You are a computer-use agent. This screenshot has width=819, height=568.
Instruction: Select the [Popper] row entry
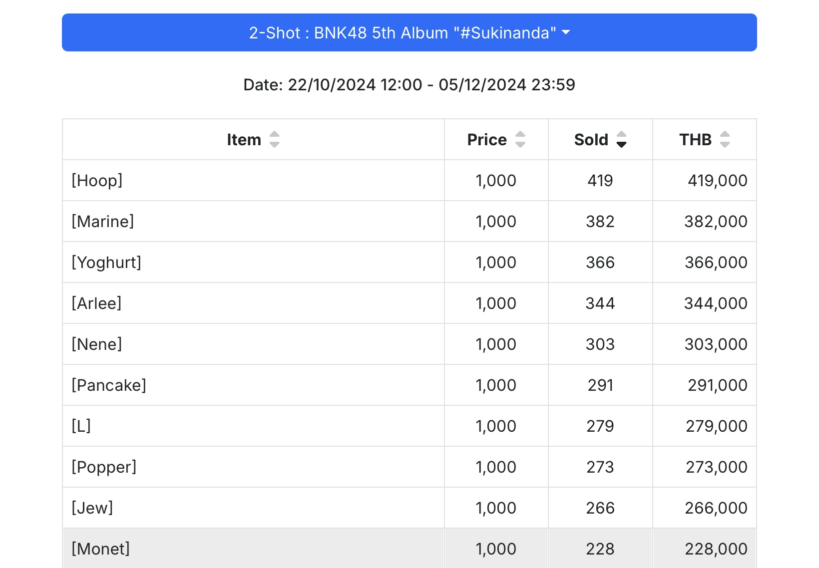point(409,467)
